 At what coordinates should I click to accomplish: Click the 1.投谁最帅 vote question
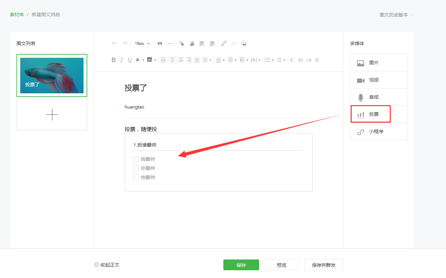(x=145, y=145)
